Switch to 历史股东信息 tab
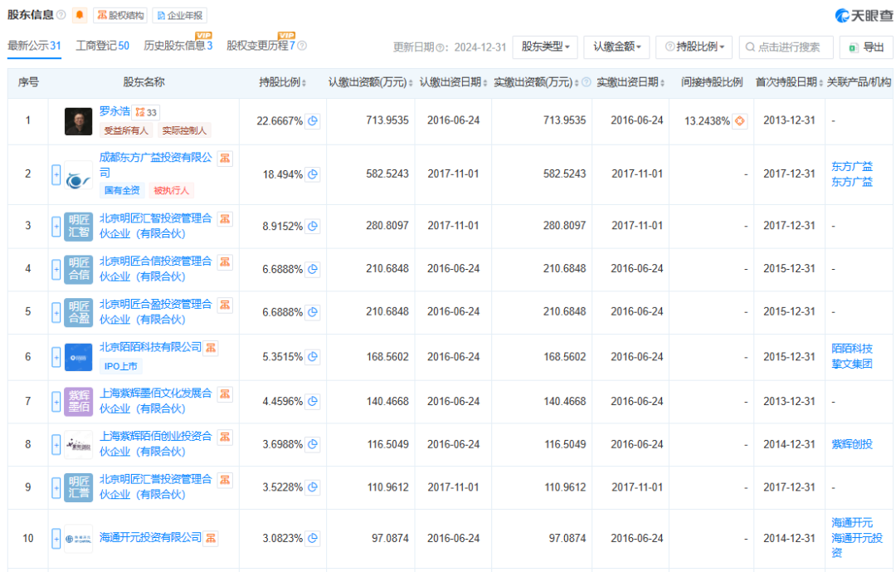896x572 pixels. coord(178,46)
